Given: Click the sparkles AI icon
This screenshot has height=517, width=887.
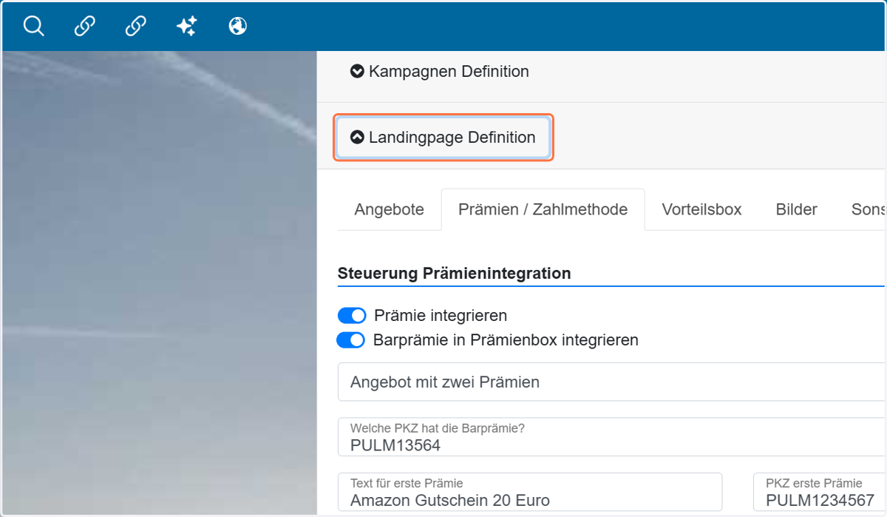Looking at the screenshot, I should [186, 27].
